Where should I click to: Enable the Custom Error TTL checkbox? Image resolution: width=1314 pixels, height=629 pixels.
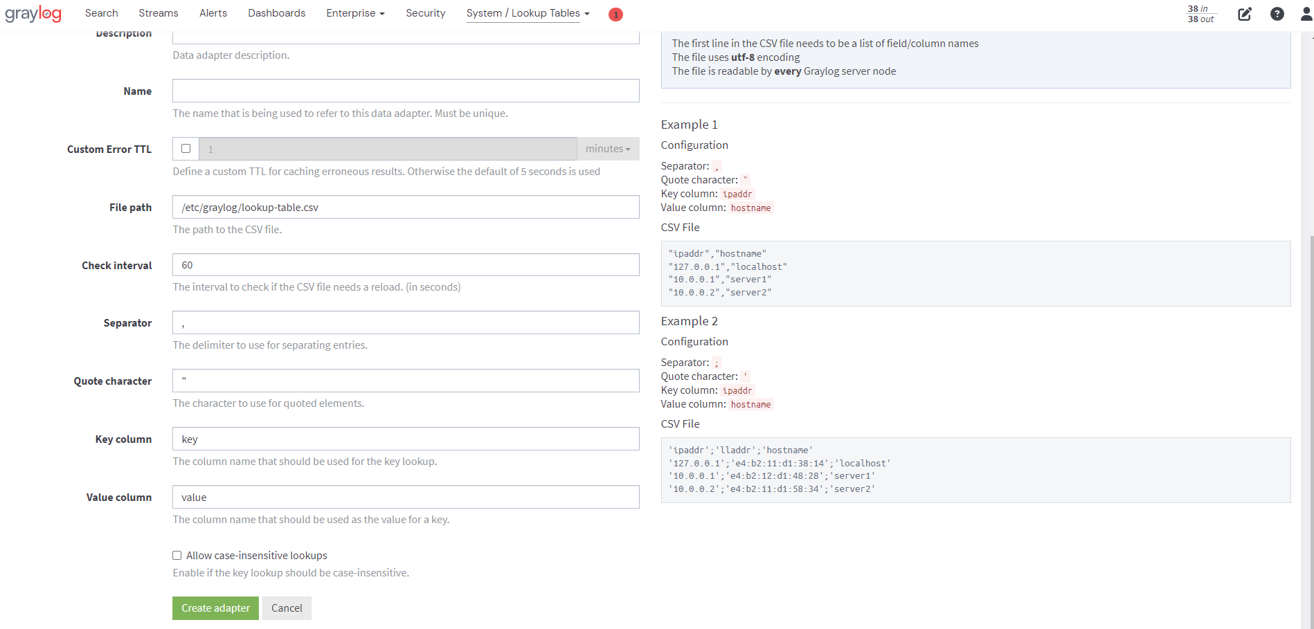pos(186,148)
